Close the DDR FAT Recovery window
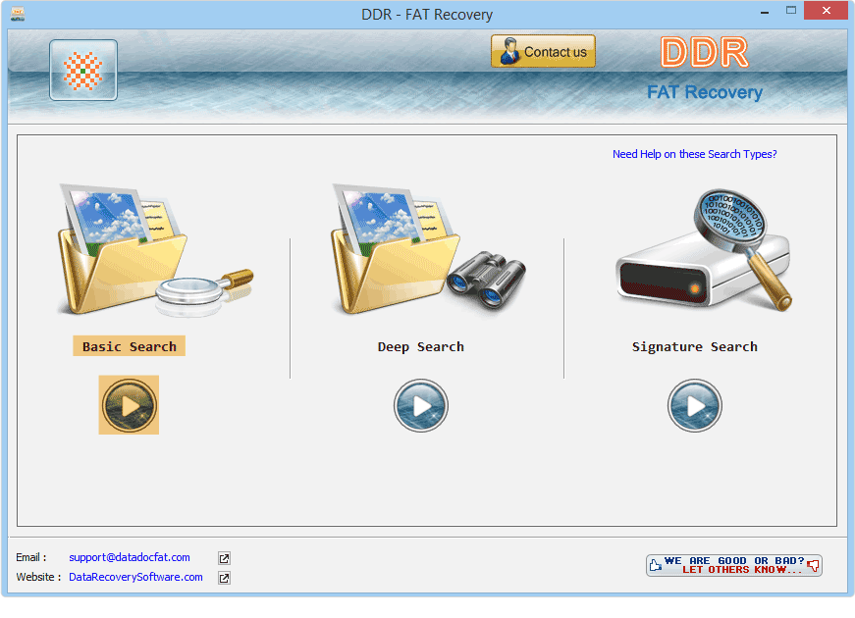855x618 pixels. pos(827,11)
